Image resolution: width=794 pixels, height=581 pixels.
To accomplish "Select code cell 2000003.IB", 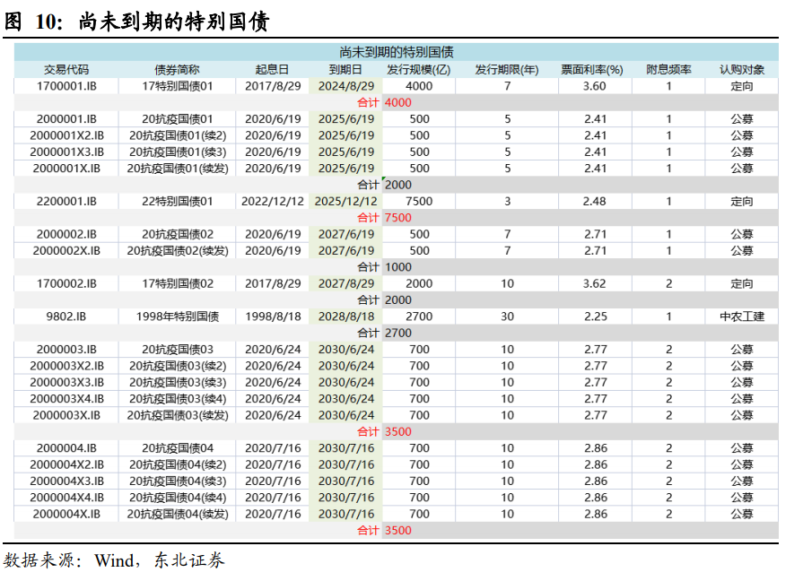I will tap(66, 349).
